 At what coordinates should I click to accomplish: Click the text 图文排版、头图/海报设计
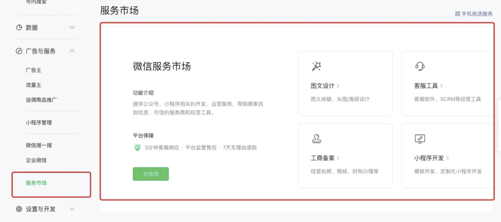pyautogui.click(x=340, y=99)
